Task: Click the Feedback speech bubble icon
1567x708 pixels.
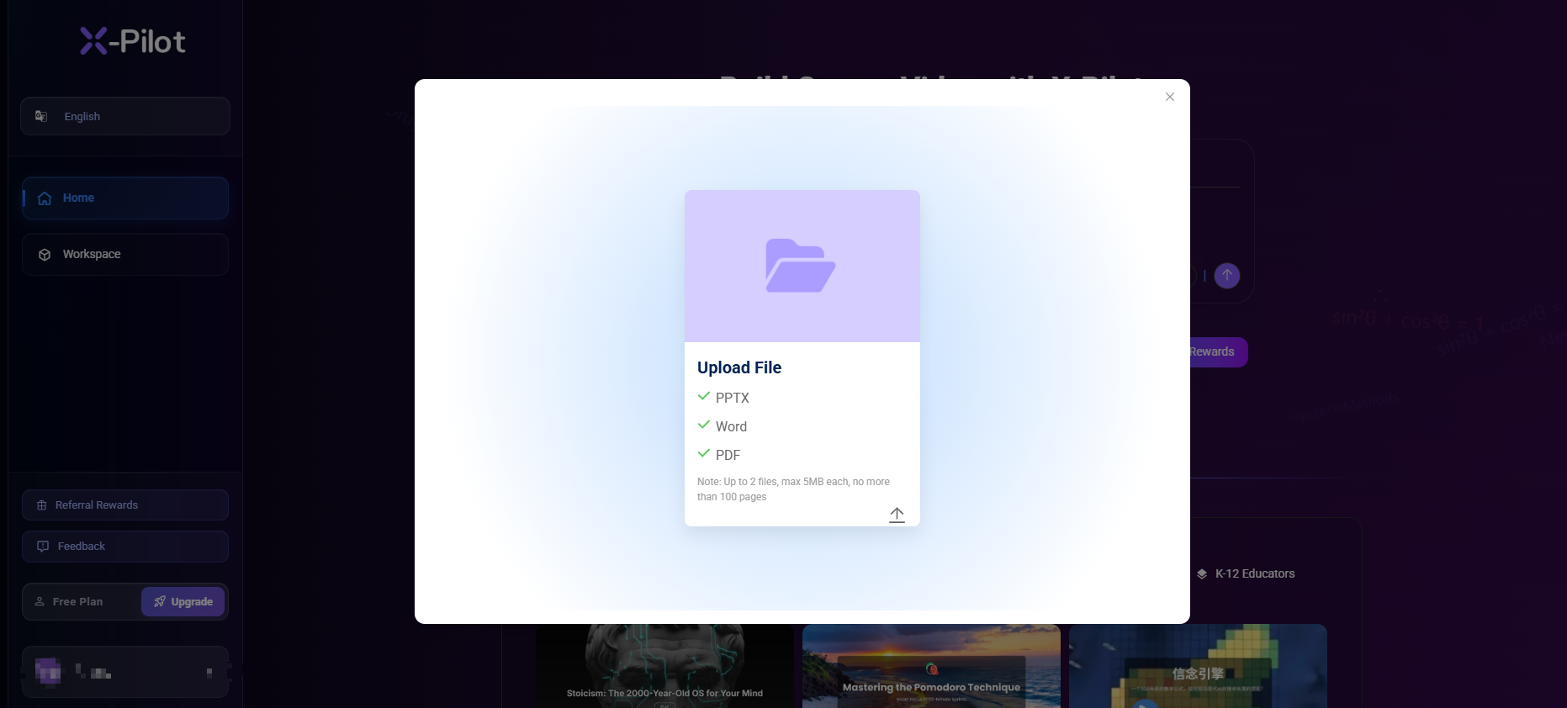Action: pos(43,547)
